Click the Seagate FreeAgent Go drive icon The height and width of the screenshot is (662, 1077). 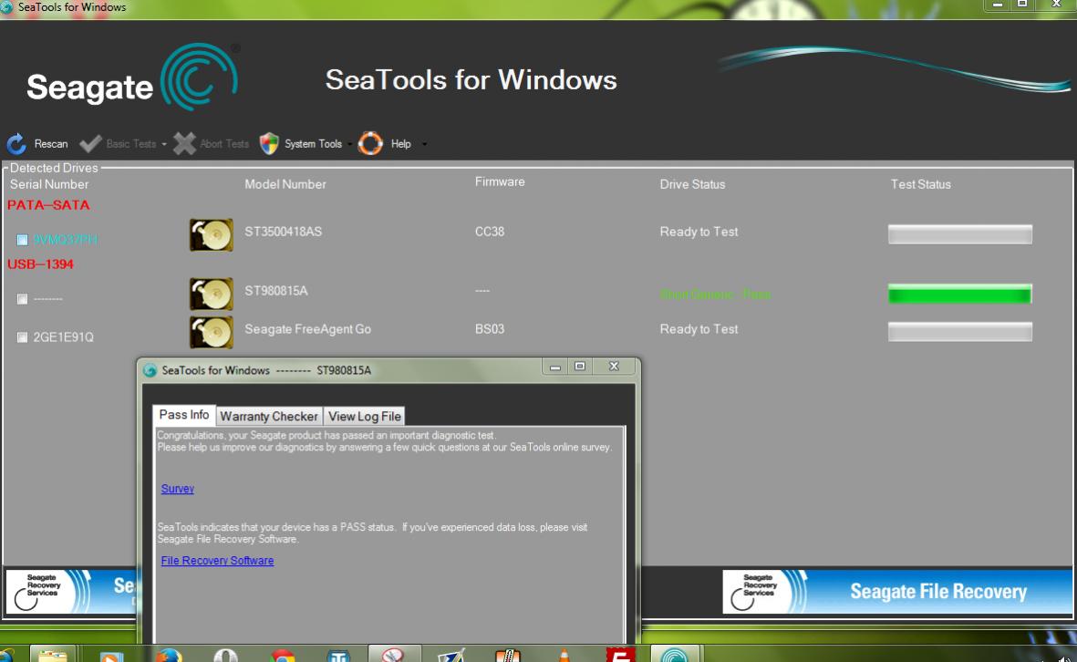211,332
